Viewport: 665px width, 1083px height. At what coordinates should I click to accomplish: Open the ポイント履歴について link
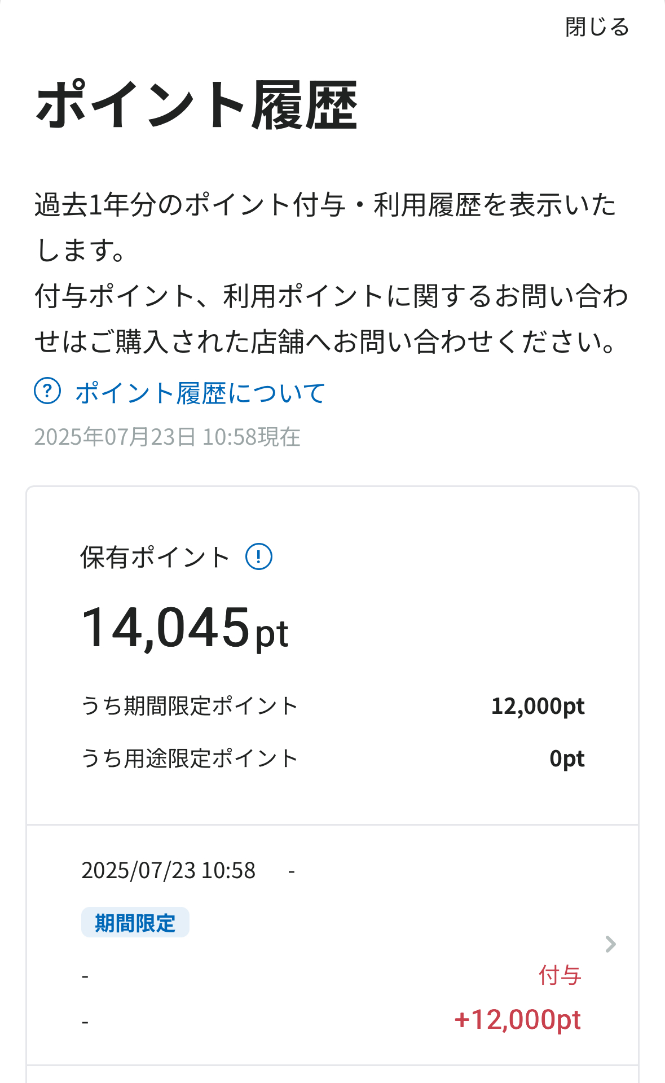click(200, 393)
